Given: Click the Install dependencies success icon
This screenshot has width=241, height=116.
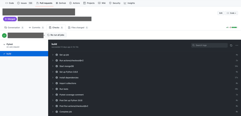Looking at the screenshot, I should click(x=57, y=78).
